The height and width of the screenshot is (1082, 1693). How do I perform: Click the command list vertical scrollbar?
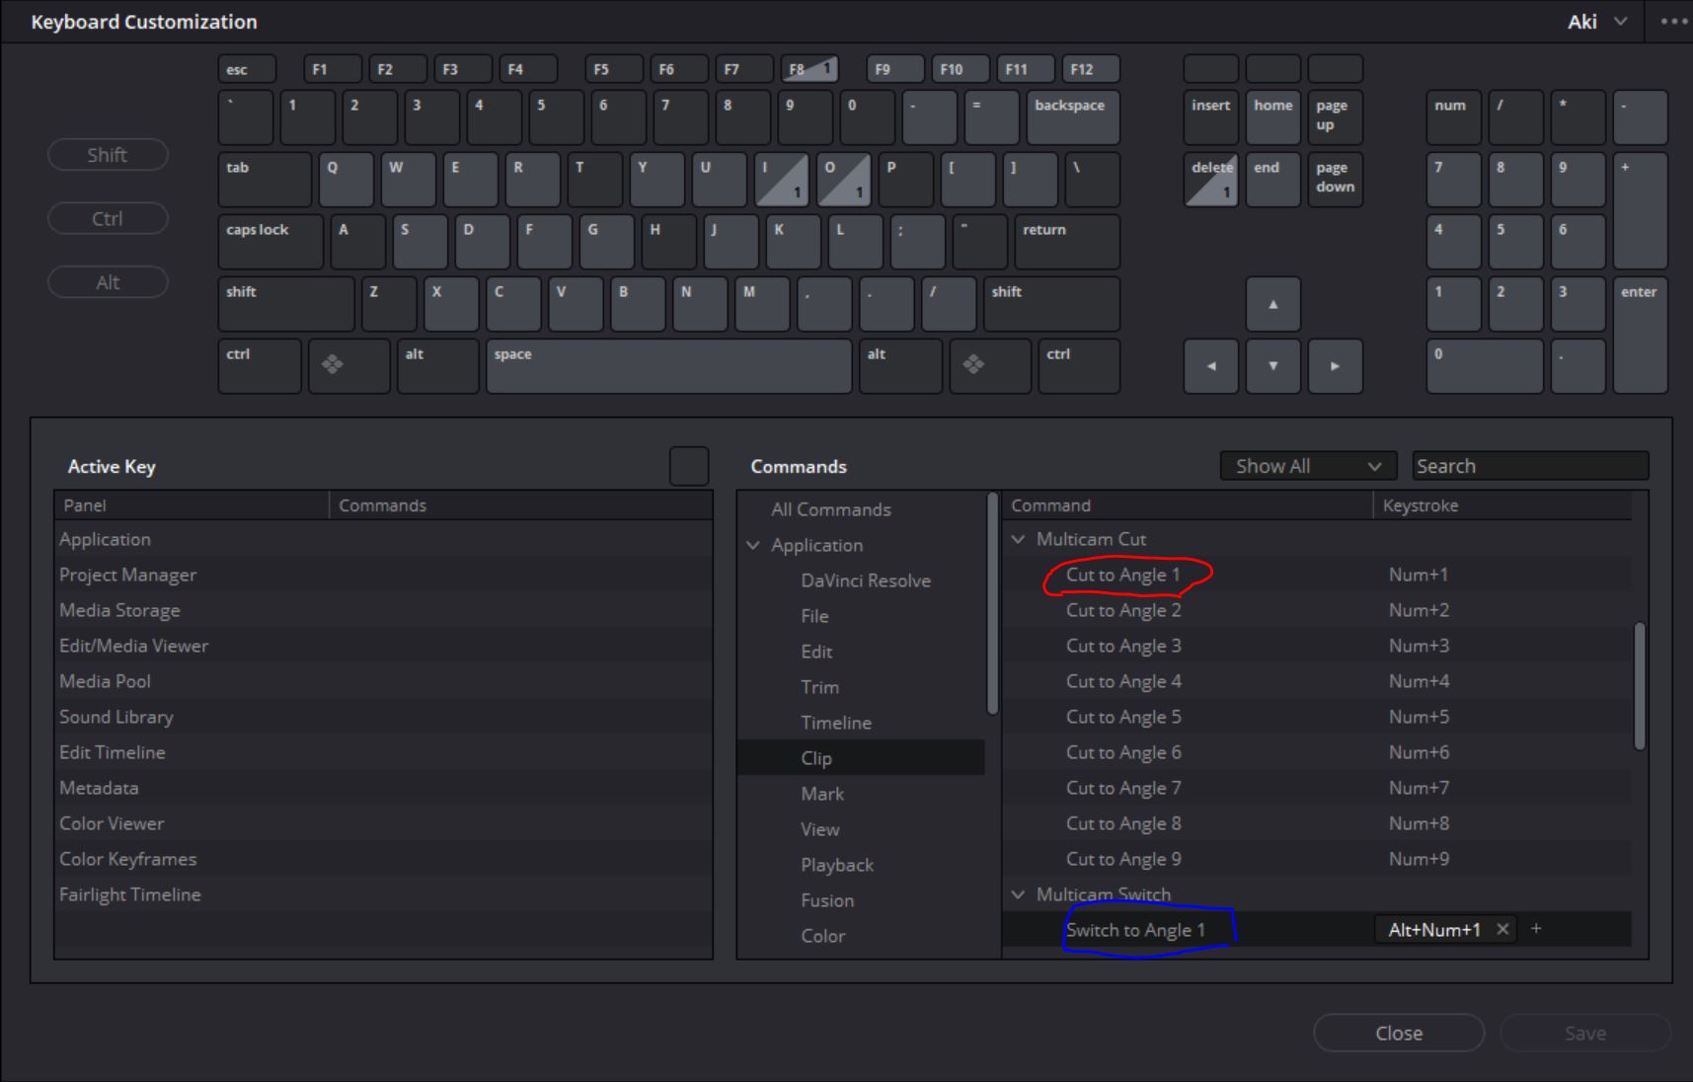coord(1640,685)
